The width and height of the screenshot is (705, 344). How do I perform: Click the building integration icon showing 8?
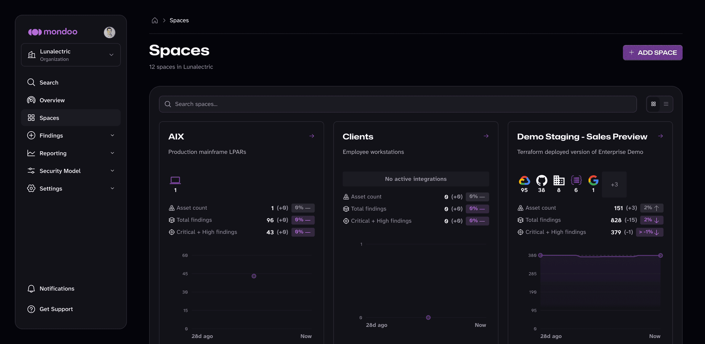point(559,180)
